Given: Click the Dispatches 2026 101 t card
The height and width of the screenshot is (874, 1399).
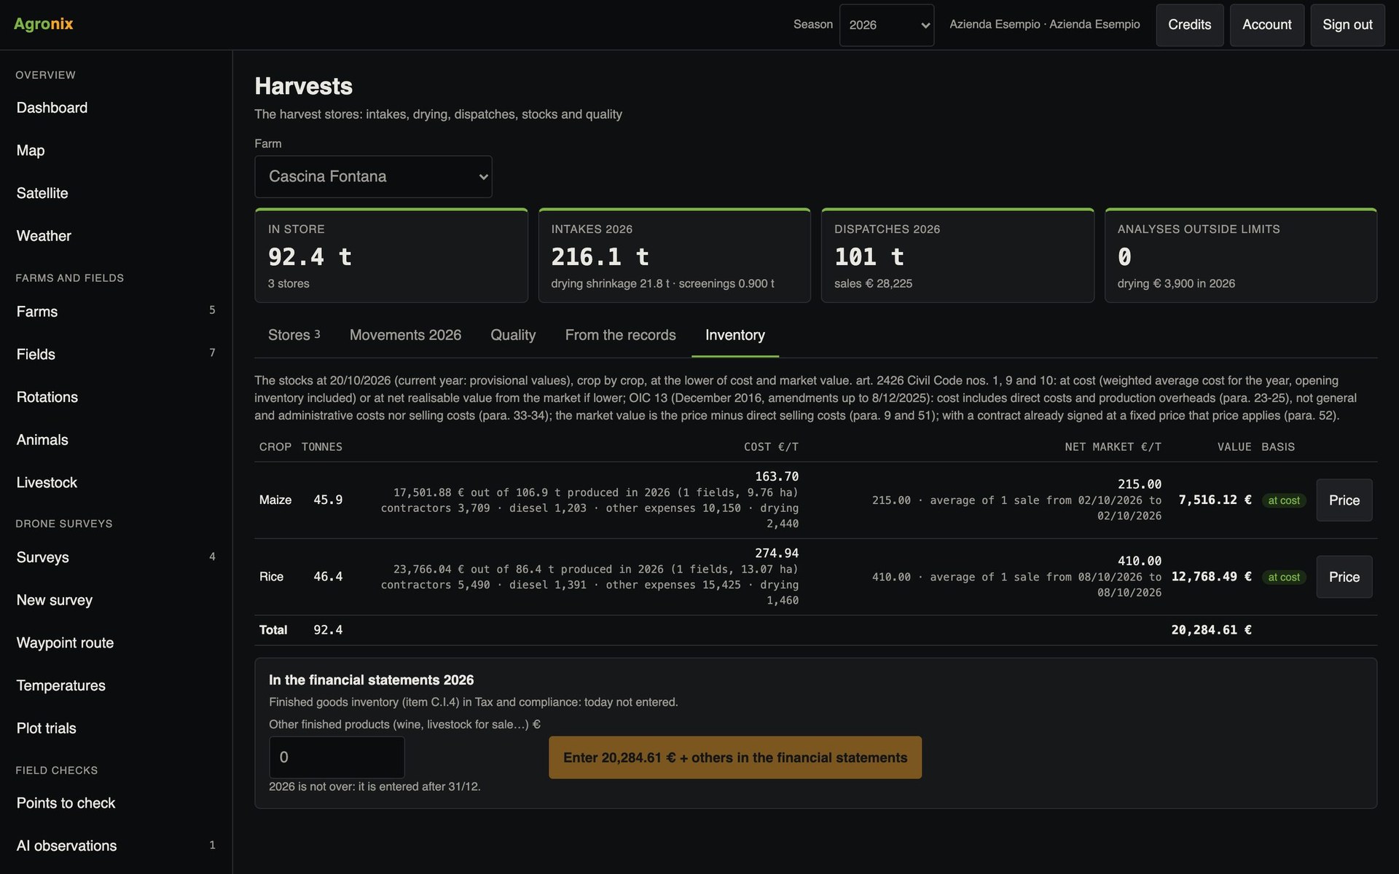Looking at the screenshot, I should [x=957, y=256].
